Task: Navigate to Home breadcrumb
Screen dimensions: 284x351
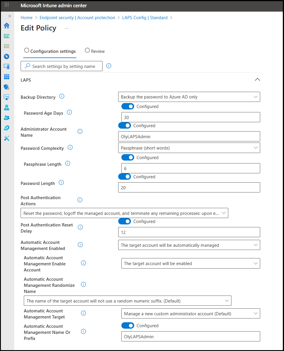Action: point(26,18)
